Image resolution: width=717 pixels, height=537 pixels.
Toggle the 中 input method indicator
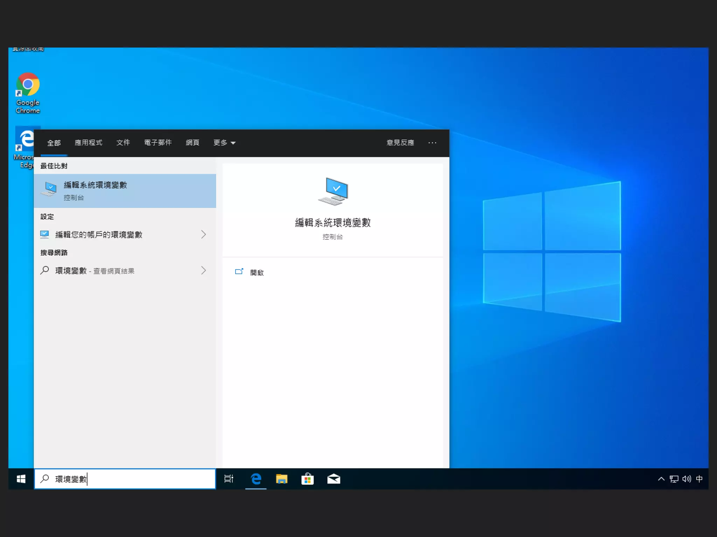tap(699, 479)
